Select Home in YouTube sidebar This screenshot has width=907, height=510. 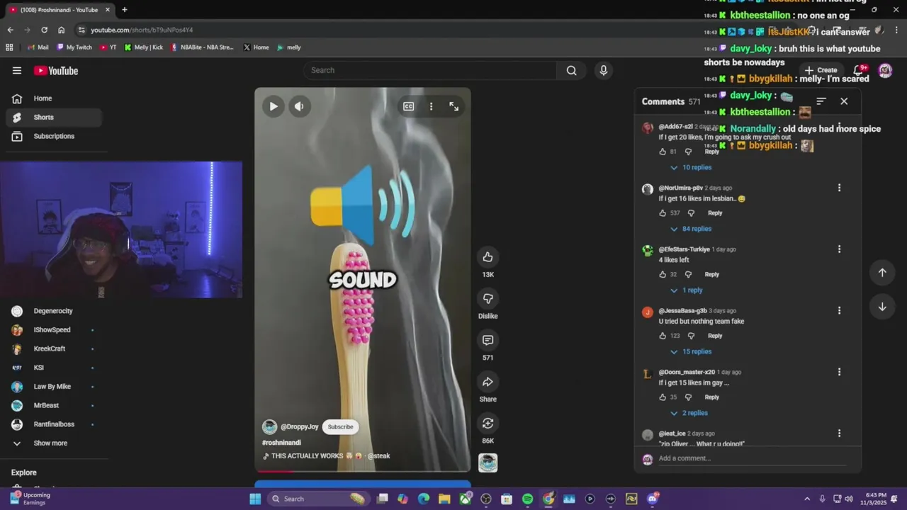54,98
